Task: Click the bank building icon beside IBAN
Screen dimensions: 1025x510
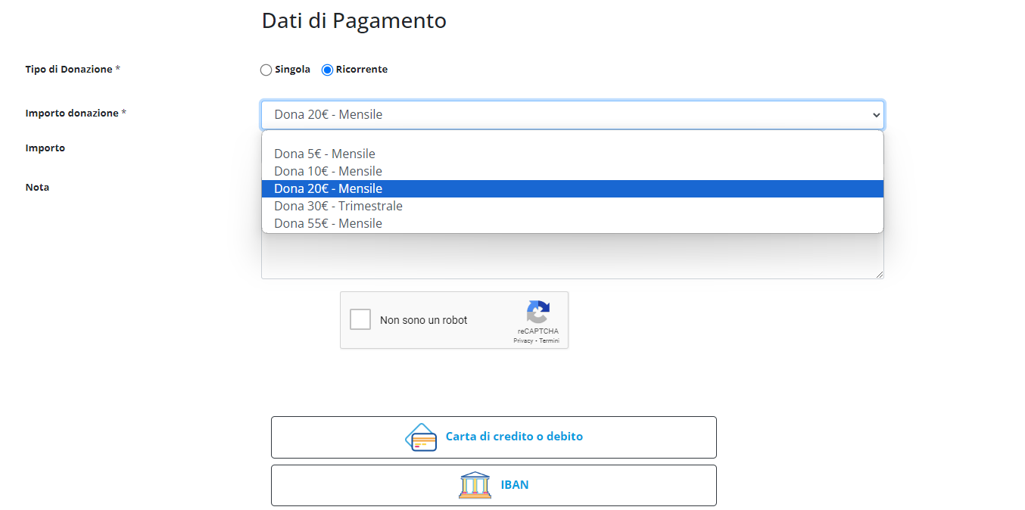Action: (475, 484)
